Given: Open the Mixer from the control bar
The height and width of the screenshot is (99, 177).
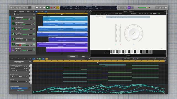Looking at the screenshot, I should 27,8.
